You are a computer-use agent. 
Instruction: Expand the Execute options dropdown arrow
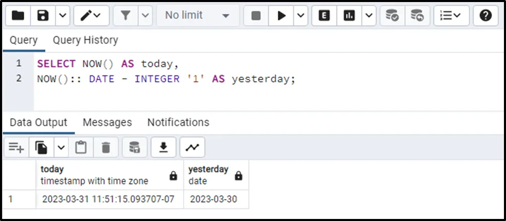pos(301,16)
